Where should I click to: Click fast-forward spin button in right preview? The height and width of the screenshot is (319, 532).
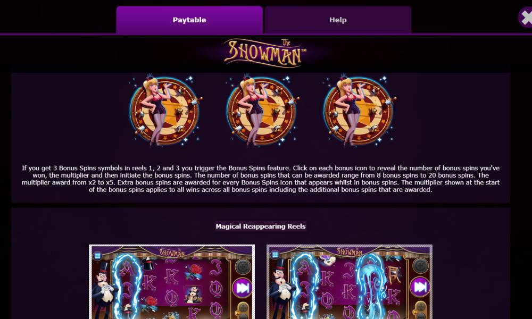coord(420,287)
